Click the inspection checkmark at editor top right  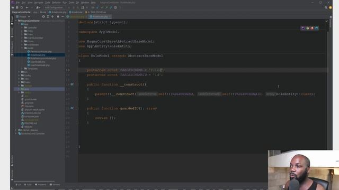(x=327, y=21)
